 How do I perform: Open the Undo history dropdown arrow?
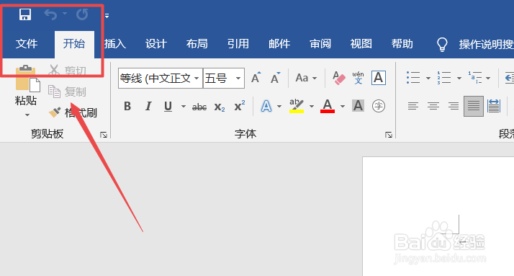65,14
